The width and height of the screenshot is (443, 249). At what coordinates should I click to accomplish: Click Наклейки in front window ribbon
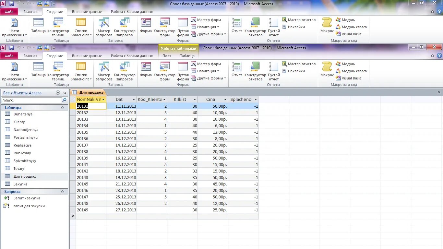pyautogui.click(x=293, y=71)
